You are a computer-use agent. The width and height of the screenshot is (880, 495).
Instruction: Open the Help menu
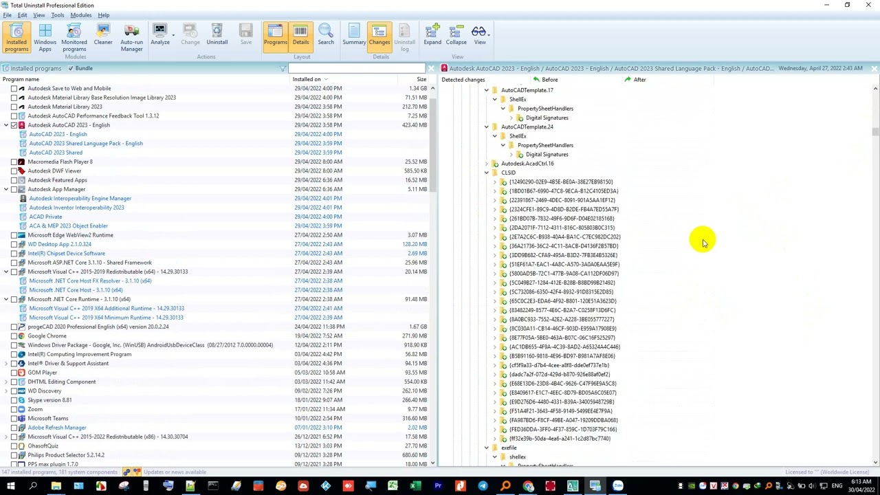[x=103, y=15]
